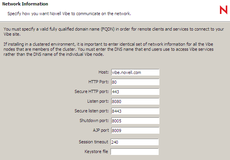Select the HTTP Port input field

tap(135, 82)
